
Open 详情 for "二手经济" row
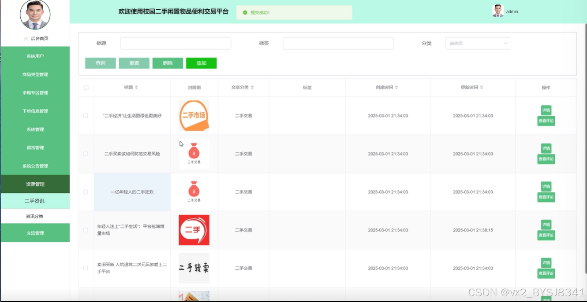546,110
